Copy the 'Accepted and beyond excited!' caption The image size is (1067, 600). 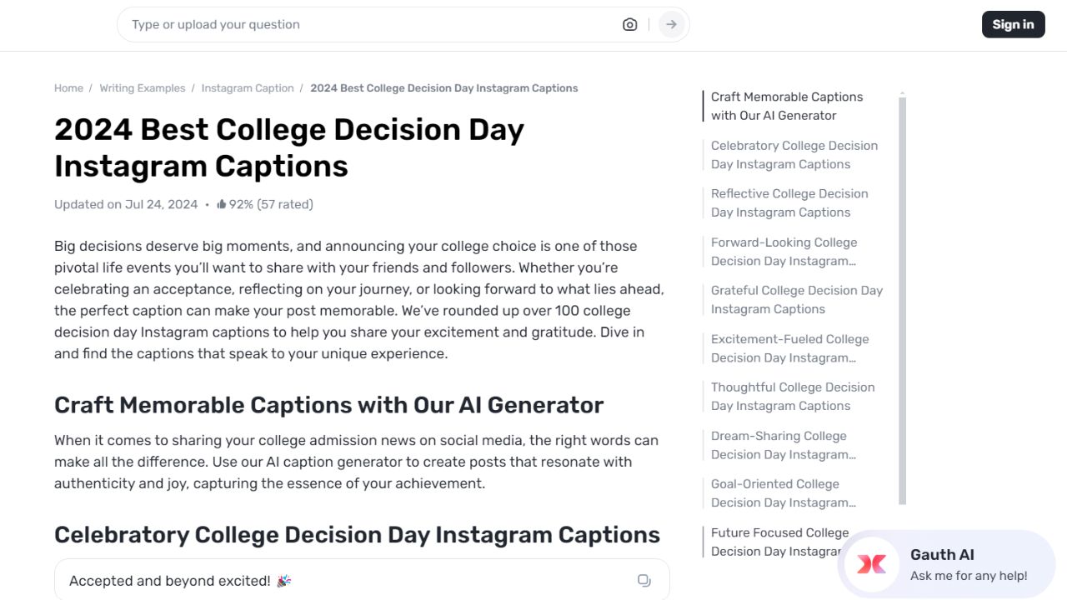pos(644,580)
